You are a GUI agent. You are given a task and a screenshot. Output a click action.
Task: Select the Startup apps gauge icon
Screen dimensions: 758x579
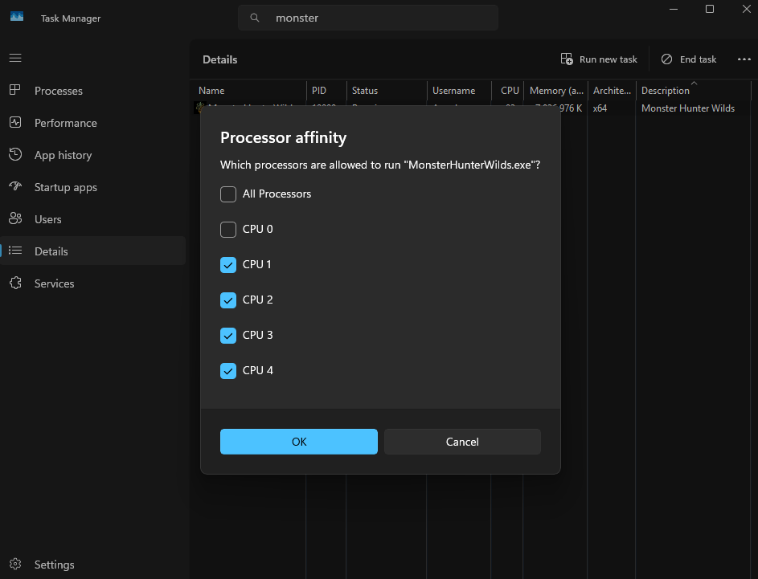pos(15,187)
